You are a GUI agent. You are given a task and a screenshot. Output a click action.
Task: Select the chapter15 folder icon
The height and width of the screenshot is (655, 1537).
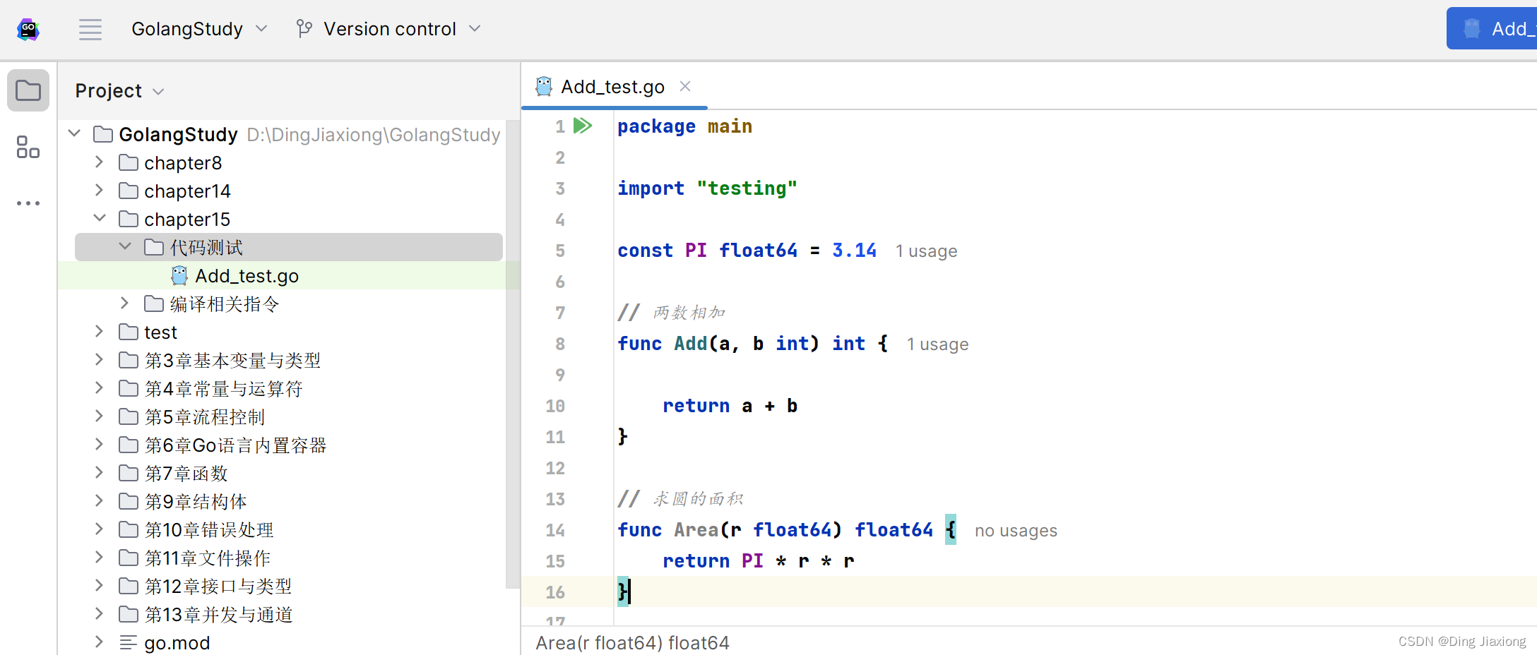click(x=129, y=219)
